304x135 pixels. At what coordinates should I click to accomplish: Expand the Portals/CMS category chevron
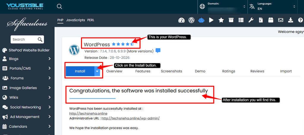(50, 68)
